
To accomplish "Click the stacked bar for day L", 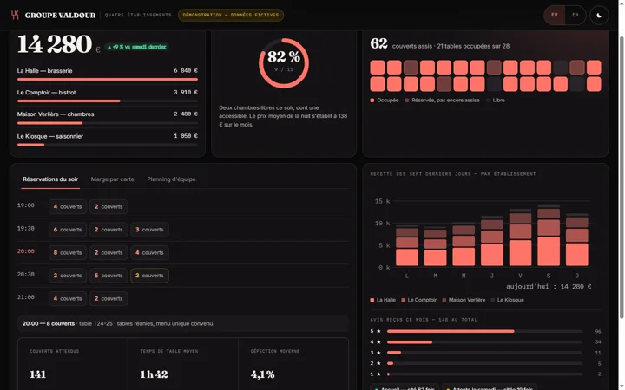I will point(407,246).
